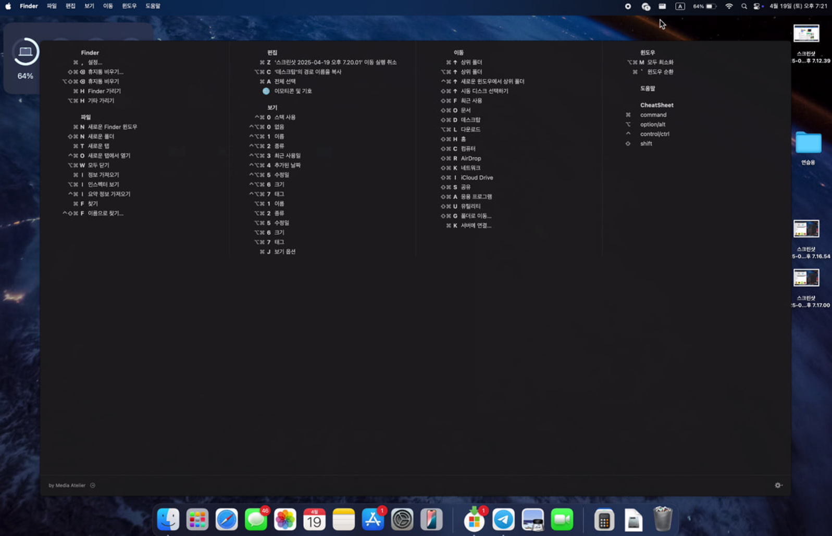Image resolution: width=832 pixels, height=536 pixels.
Task: Open the Finder menu in menu bar
Action: [29, 6]
